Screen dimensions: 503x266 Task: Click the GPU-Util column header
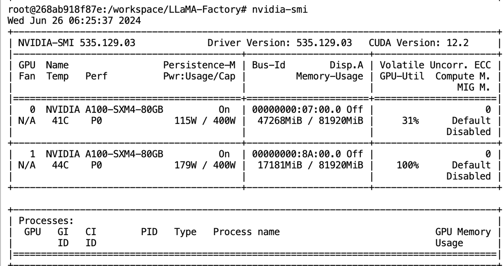402,76
